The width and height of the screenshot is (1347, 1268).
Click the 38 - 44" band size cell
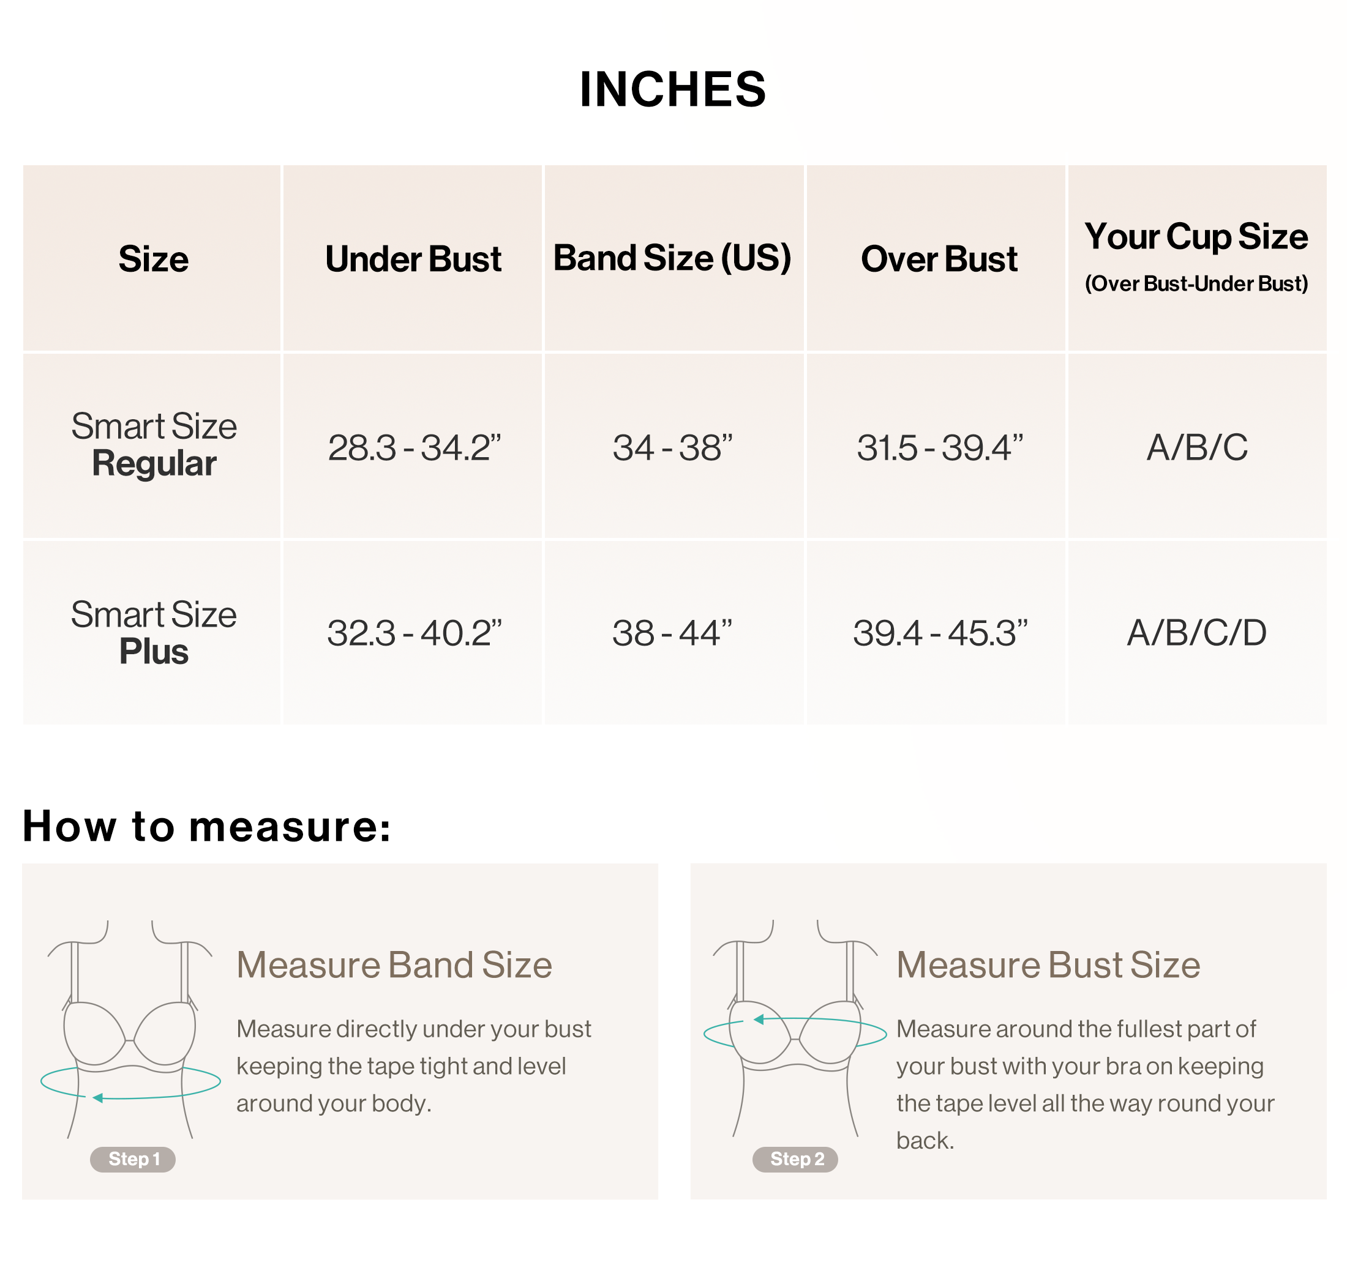pos(673,633)
